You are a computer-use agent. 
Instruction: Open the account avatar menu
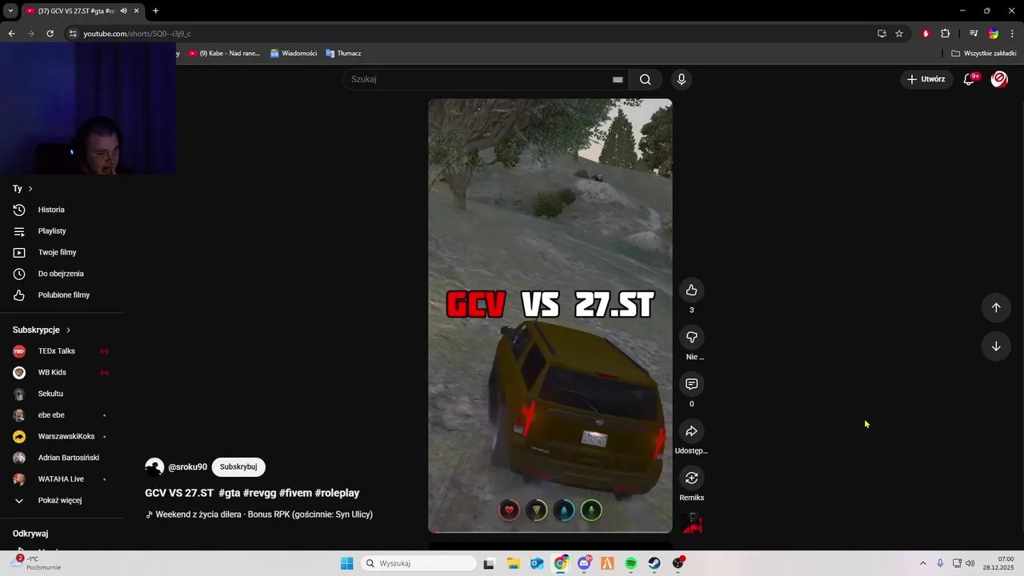999,79
